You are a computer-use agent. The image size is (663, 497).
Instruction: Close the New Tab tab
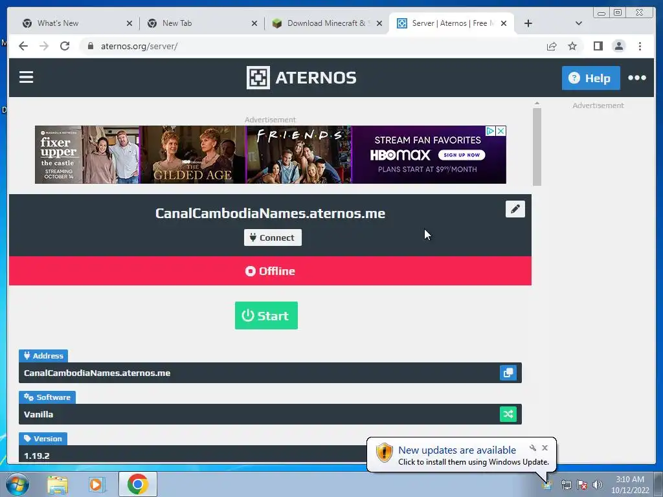[254, 23]
